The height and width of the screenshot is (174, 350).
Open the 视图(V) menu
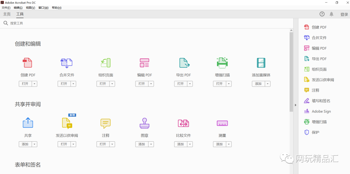tap(30, 7)
